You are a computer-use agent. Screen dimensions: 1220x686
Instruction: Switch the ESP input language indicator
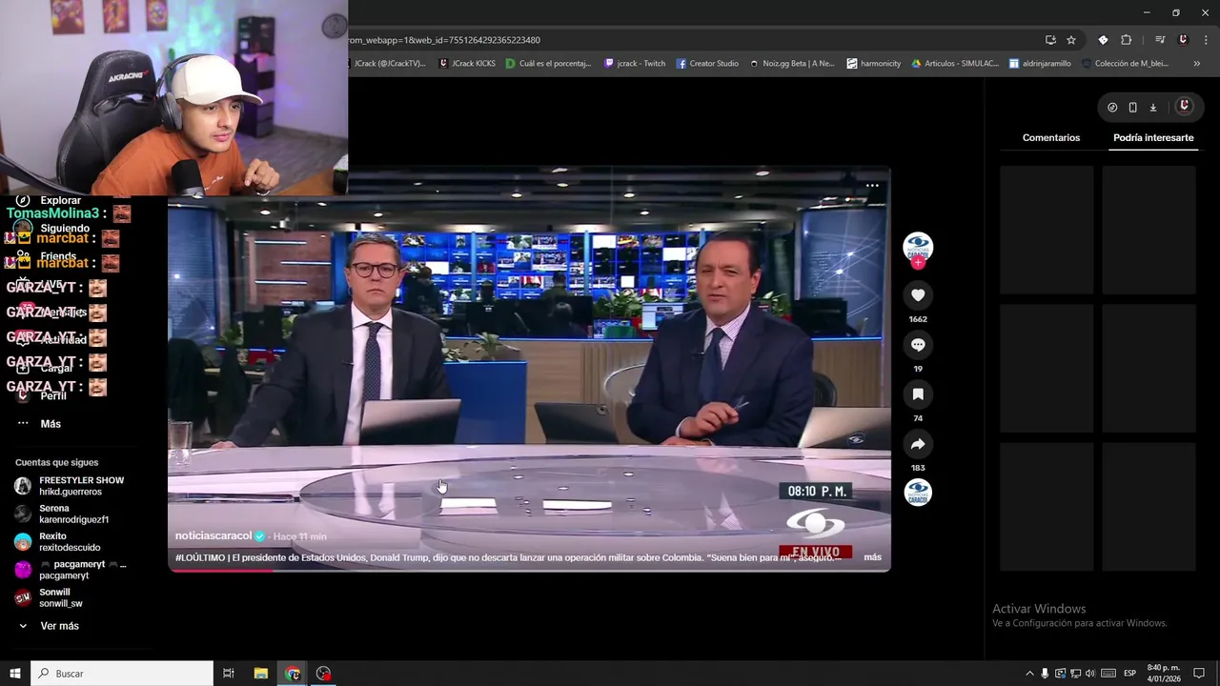coord(1129,674)
